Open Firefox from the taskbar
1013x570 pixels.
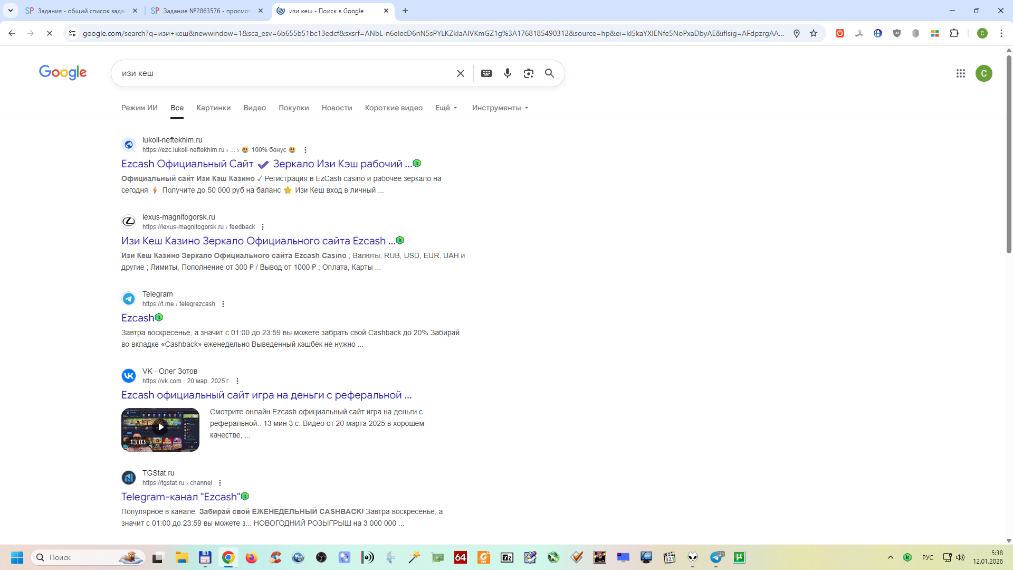251,557
